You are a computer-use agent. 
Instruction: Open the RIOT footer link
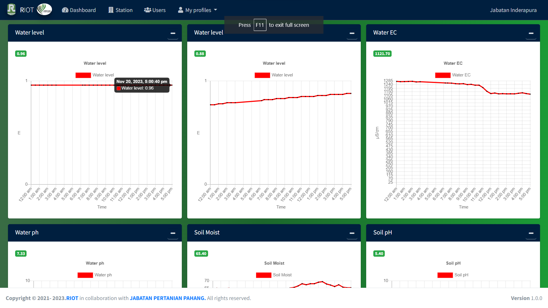tap(72, 298)
